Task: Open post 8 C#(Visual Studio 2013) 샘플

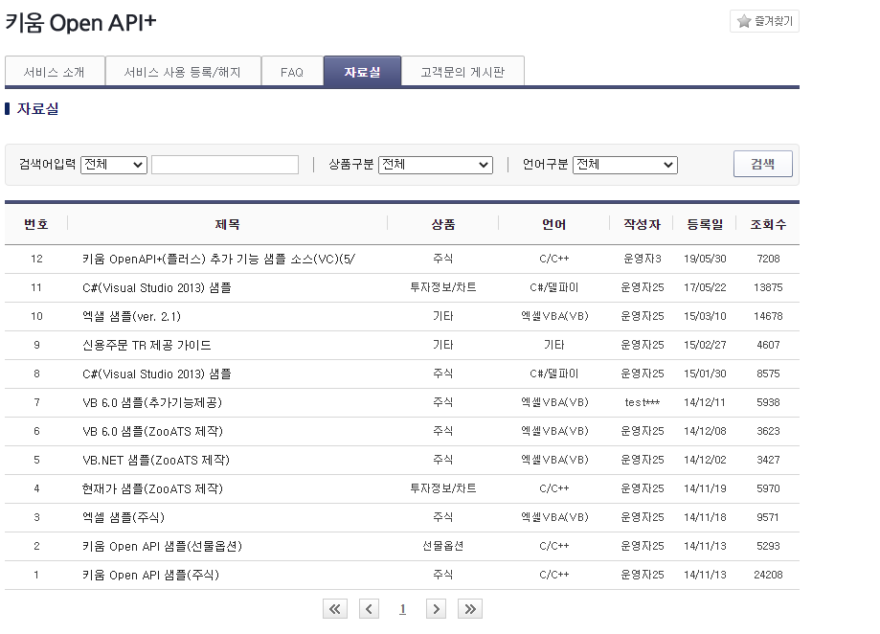Action: pos(157,374)
